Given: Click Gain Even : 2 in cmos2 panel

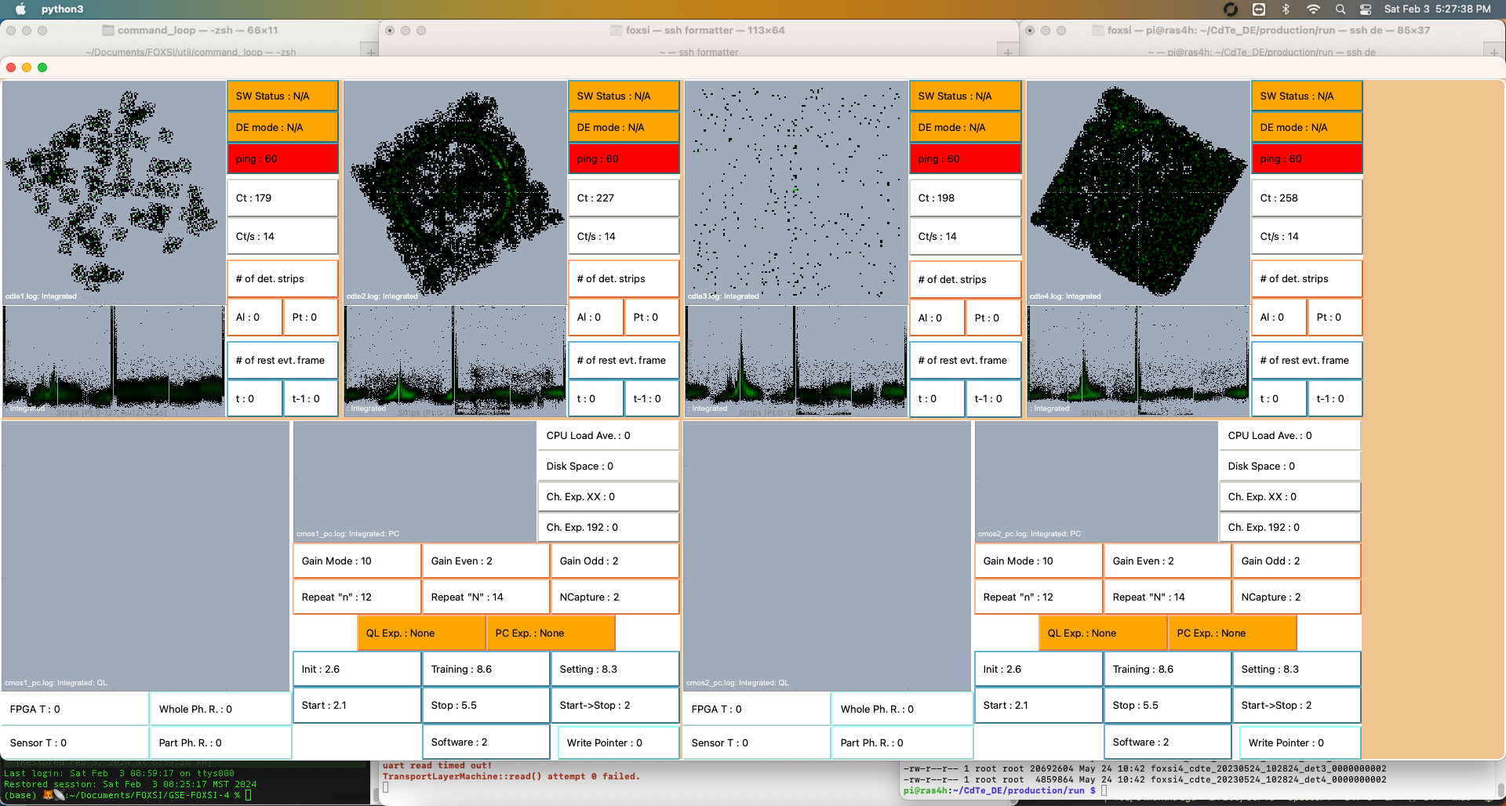Looking at the screenshot, I should (1167, 561).
